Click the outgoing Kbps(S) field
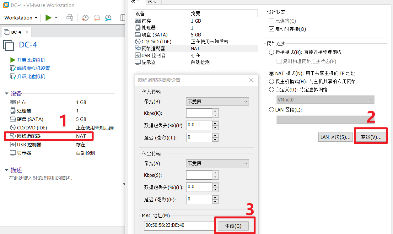The image size is (393, 234). point(199,175)
